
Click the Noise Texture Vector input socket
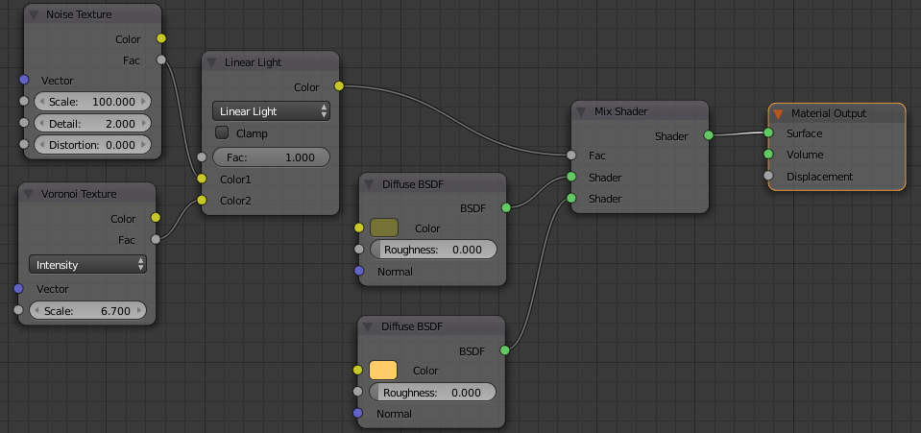point(23,80)
